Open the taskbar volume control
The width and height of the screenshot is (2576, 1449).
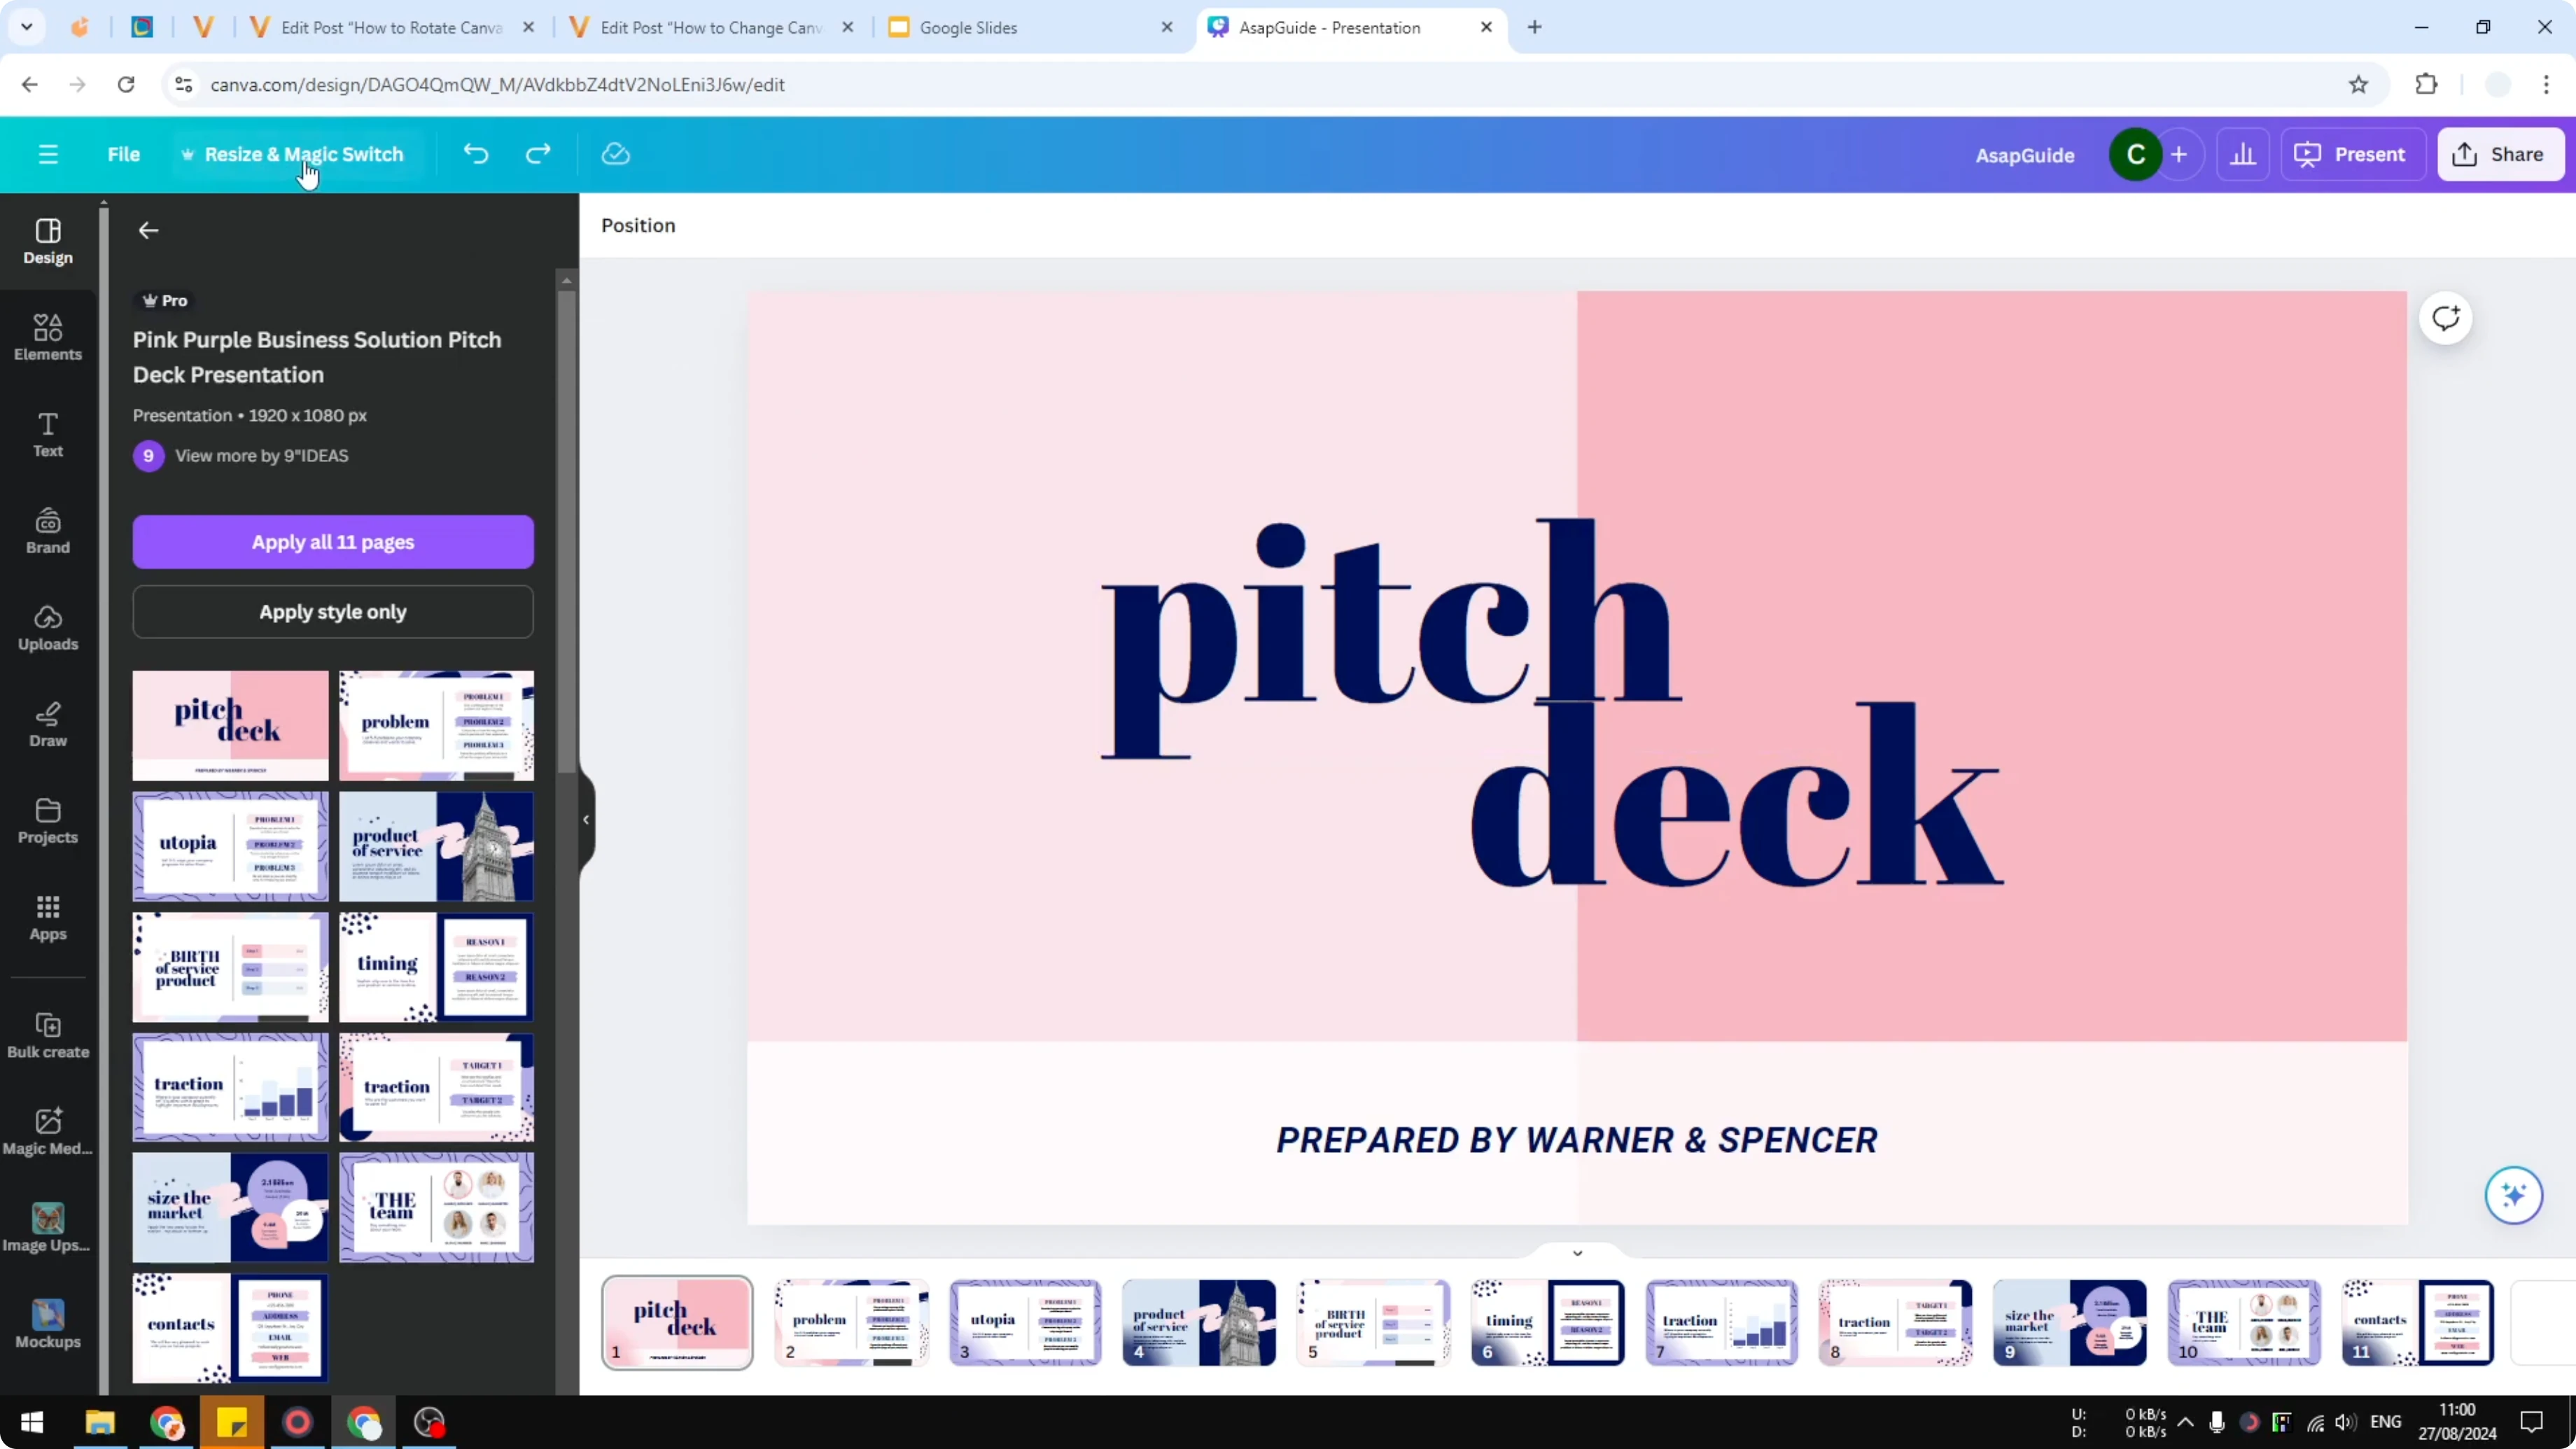pyautogui.click(x=2344, y=1422)
